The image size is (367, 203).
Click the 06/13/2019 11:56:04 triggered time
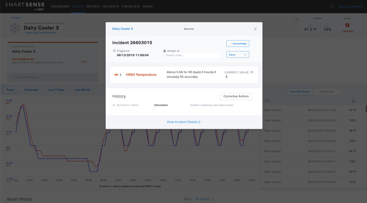click(133, 55)
